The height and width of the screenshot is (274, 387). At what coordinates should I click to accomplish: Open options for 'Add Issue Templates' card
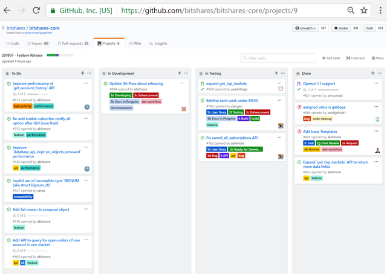click(x=376, y=131)
